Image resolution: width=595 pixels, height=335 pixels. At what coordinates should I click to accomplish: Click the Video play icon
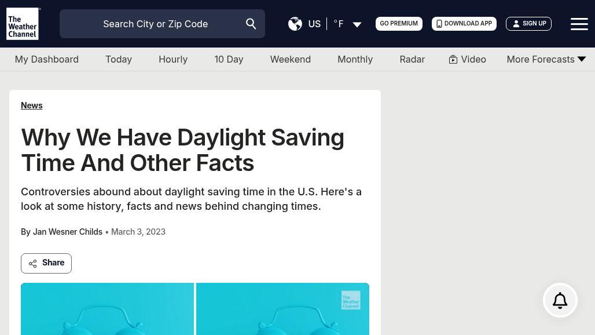pos(453,60)
